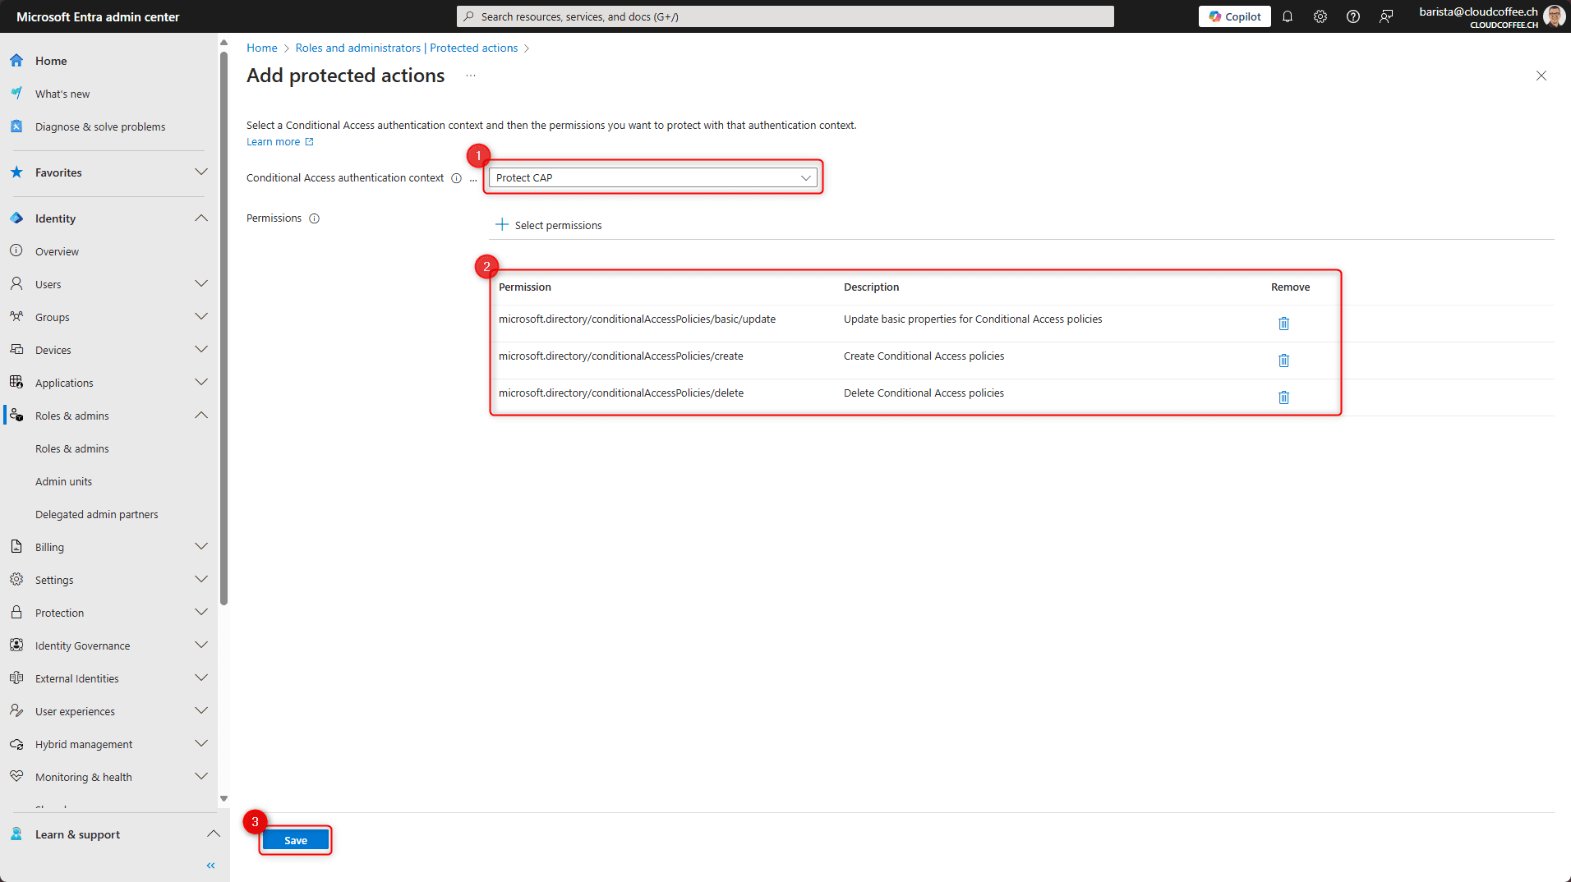Image resolution: width=1571 pixels, height=882 pixels.
Task: Remove the conditionalAccessPolicies/create permission
Action: point(1284,361)
